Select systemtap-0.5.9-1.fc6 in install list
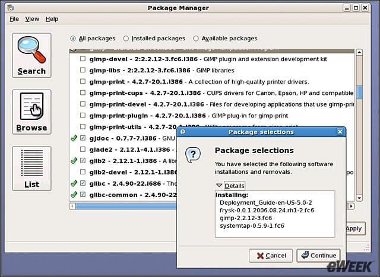 [x=252, y=225]
